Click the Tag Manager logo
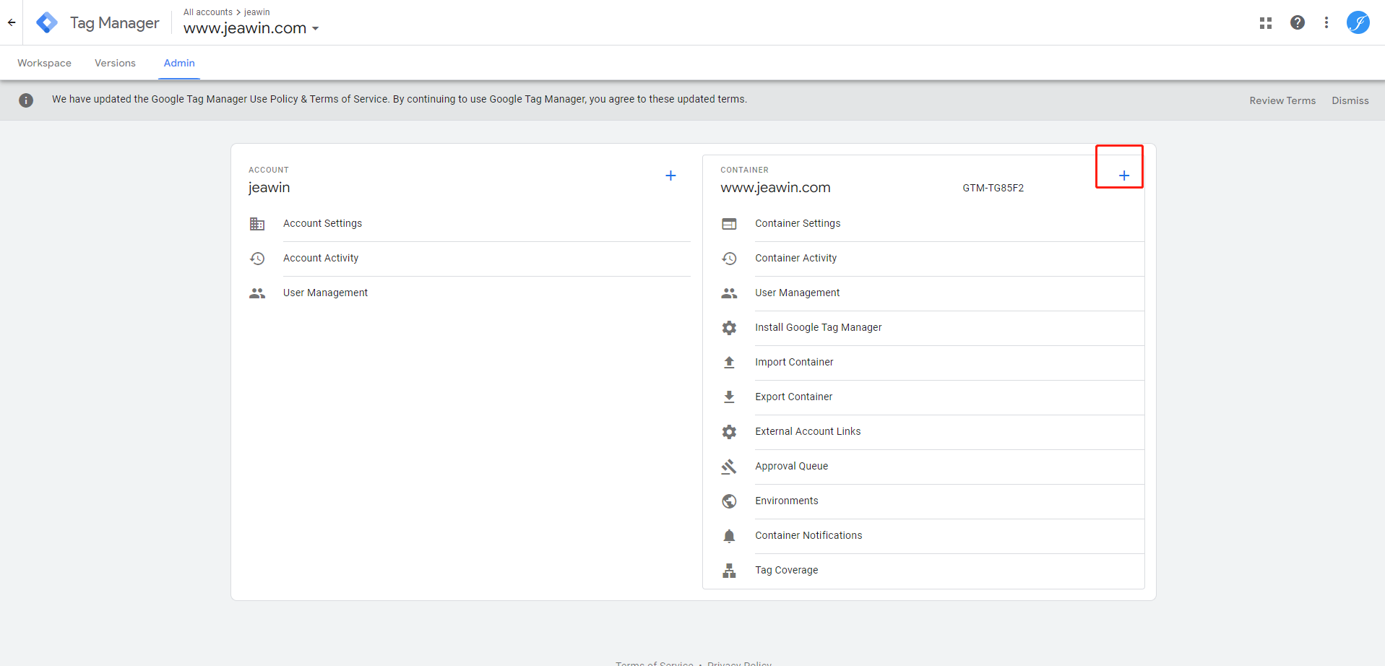 coord(47,22)
